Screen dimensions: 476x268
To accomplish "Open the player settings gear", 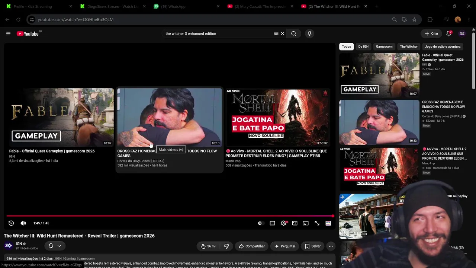I will click(284, 223).
